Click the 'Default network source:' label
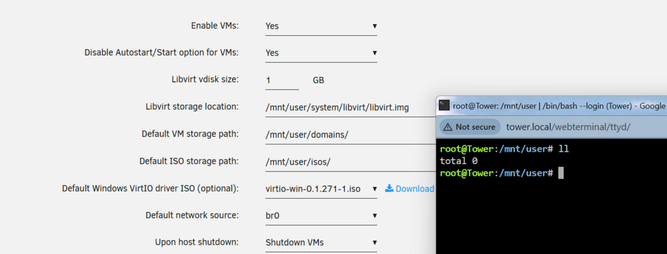 click(192, 215)
